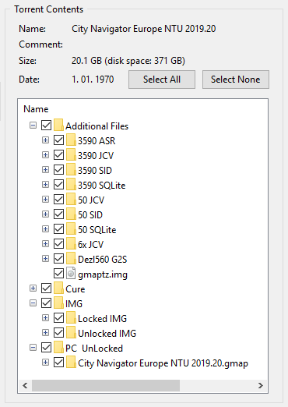Uncheck the Dezl560 G2S checkbox
The image size is (288, 407).
[x=59, y=259]
